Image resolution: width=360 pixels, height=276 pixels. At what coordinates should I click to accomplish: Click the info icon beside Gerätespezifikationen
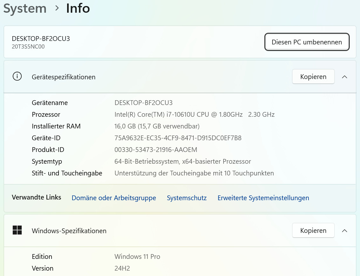point(17,76)
